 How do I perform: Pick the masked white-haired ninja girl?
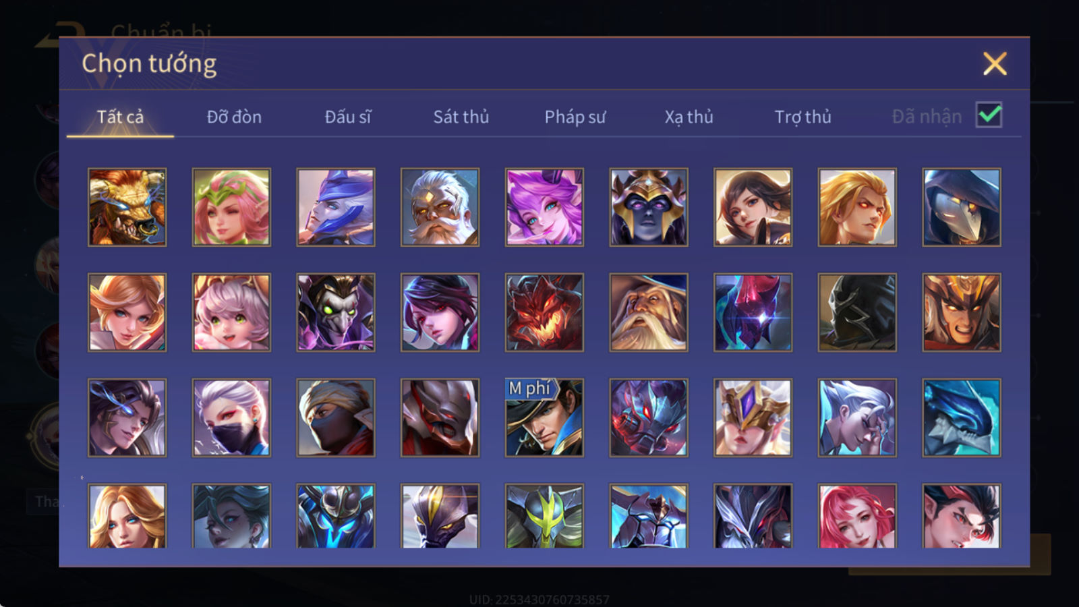[231, 417]
